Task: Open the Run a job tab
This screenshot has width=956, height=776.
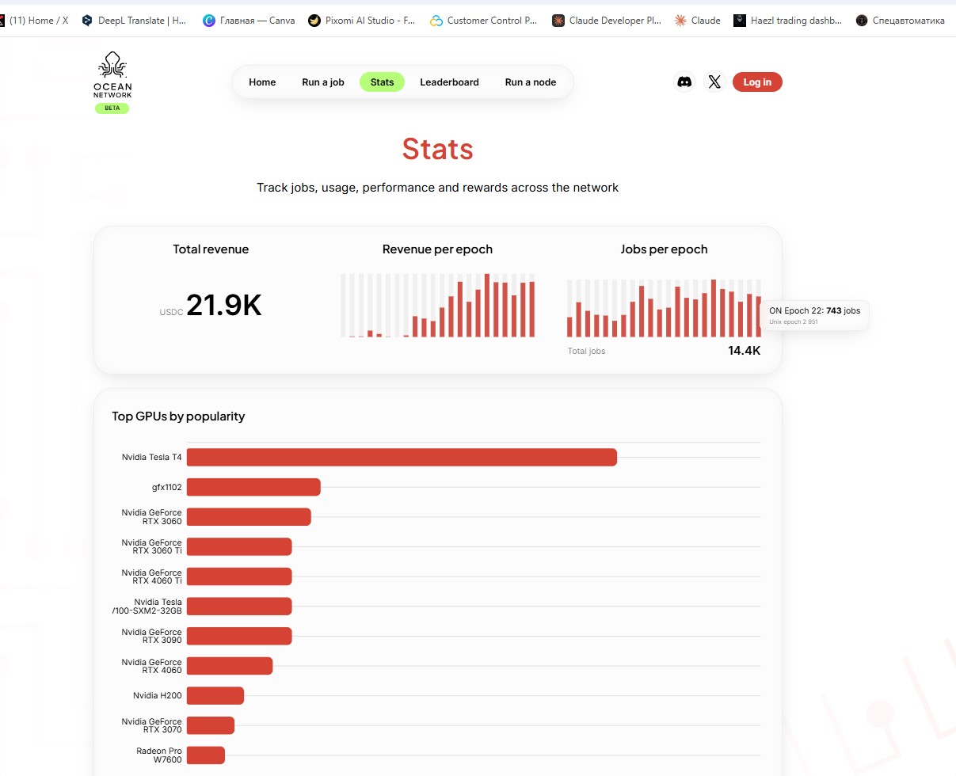Action: [x=323, y=82]
